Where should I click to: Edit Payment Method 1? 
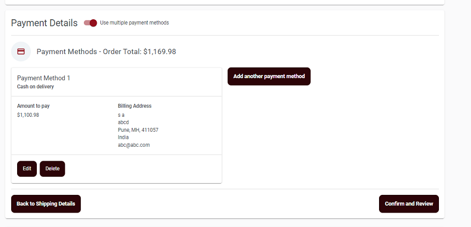point(27,169)
